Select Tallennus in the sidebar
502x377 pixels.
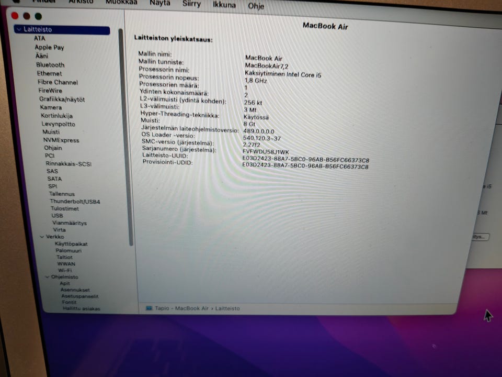62,194
